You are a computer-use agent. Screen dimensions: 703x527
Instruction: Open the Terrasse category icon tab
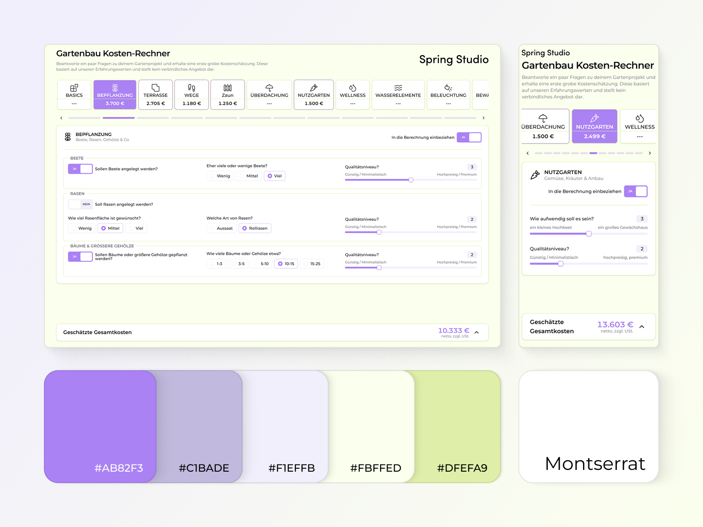(156, 88)
